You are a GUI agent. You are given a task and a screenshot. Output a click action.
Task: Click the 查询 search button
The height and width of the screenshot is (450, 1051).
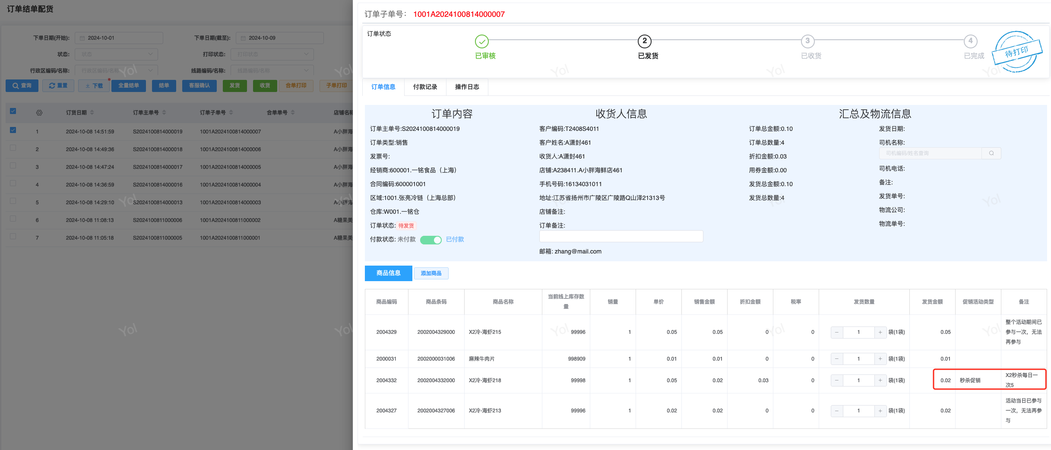[22, 86]
